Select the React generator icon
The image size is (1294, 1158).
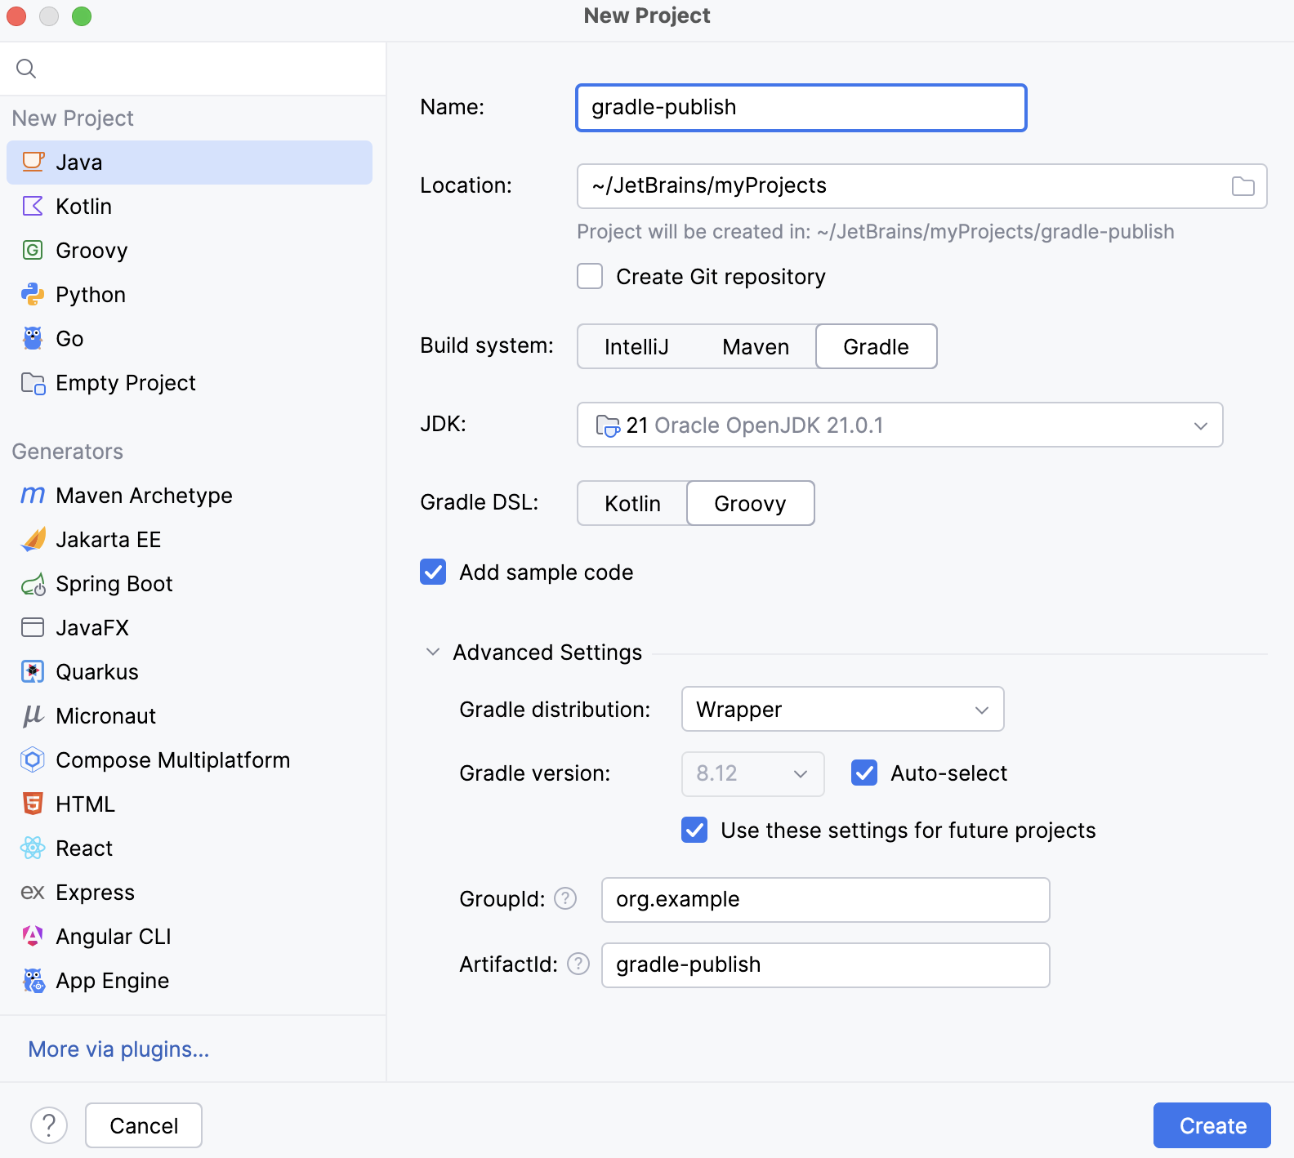(33, 848)
